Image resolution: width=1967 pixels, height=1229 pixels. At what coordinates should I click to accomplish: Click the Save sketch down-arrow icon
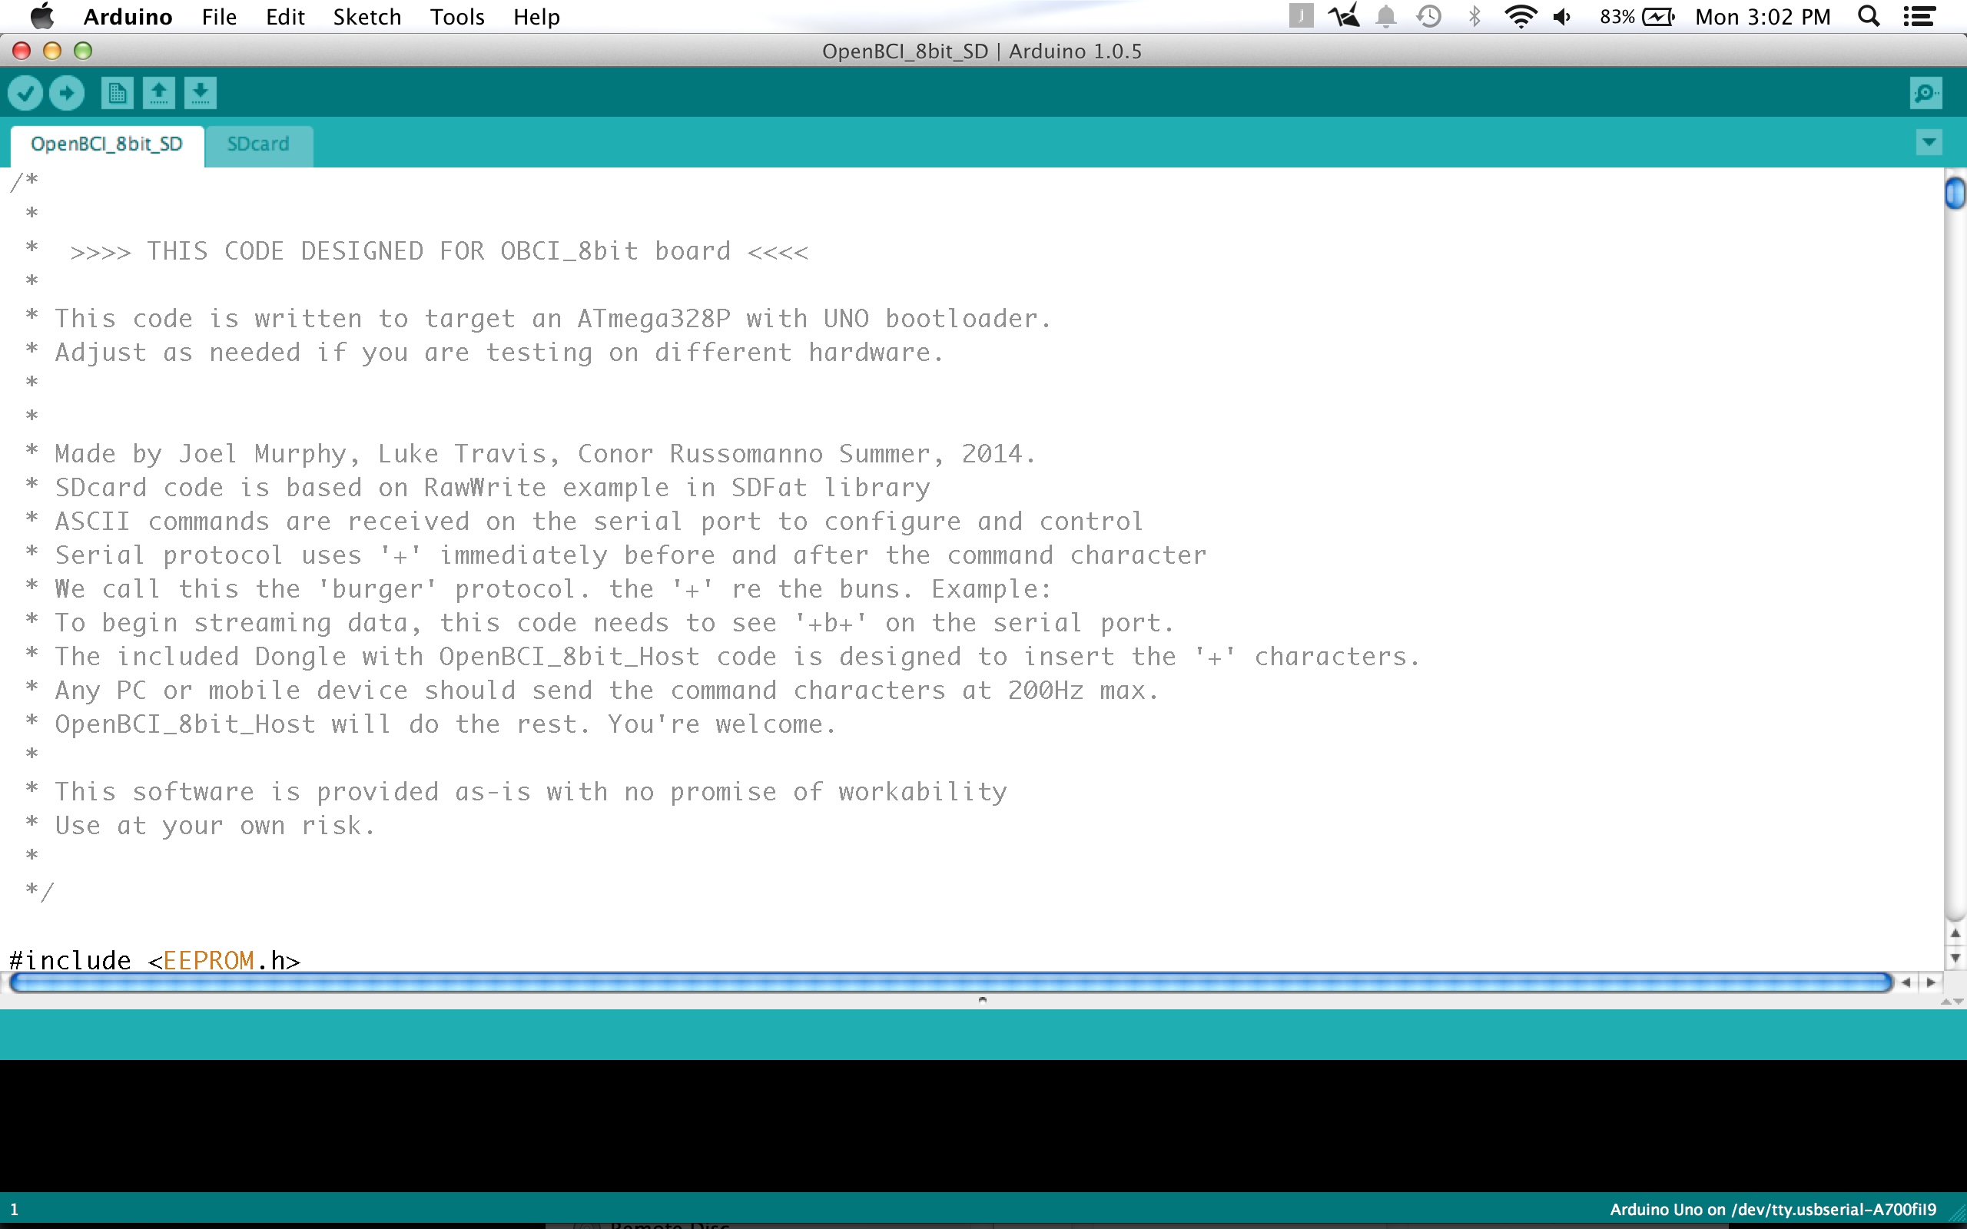tap(200, 93)
